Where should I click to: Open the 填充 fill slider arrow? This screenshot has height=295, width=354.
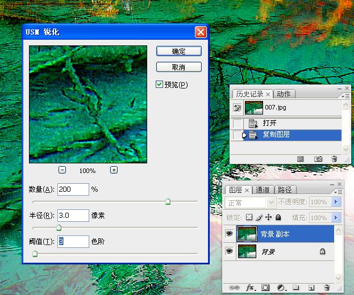click(336, 217)
